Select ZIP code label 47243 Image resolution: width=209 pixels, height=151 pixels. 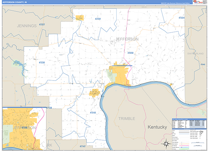[93, 112]
